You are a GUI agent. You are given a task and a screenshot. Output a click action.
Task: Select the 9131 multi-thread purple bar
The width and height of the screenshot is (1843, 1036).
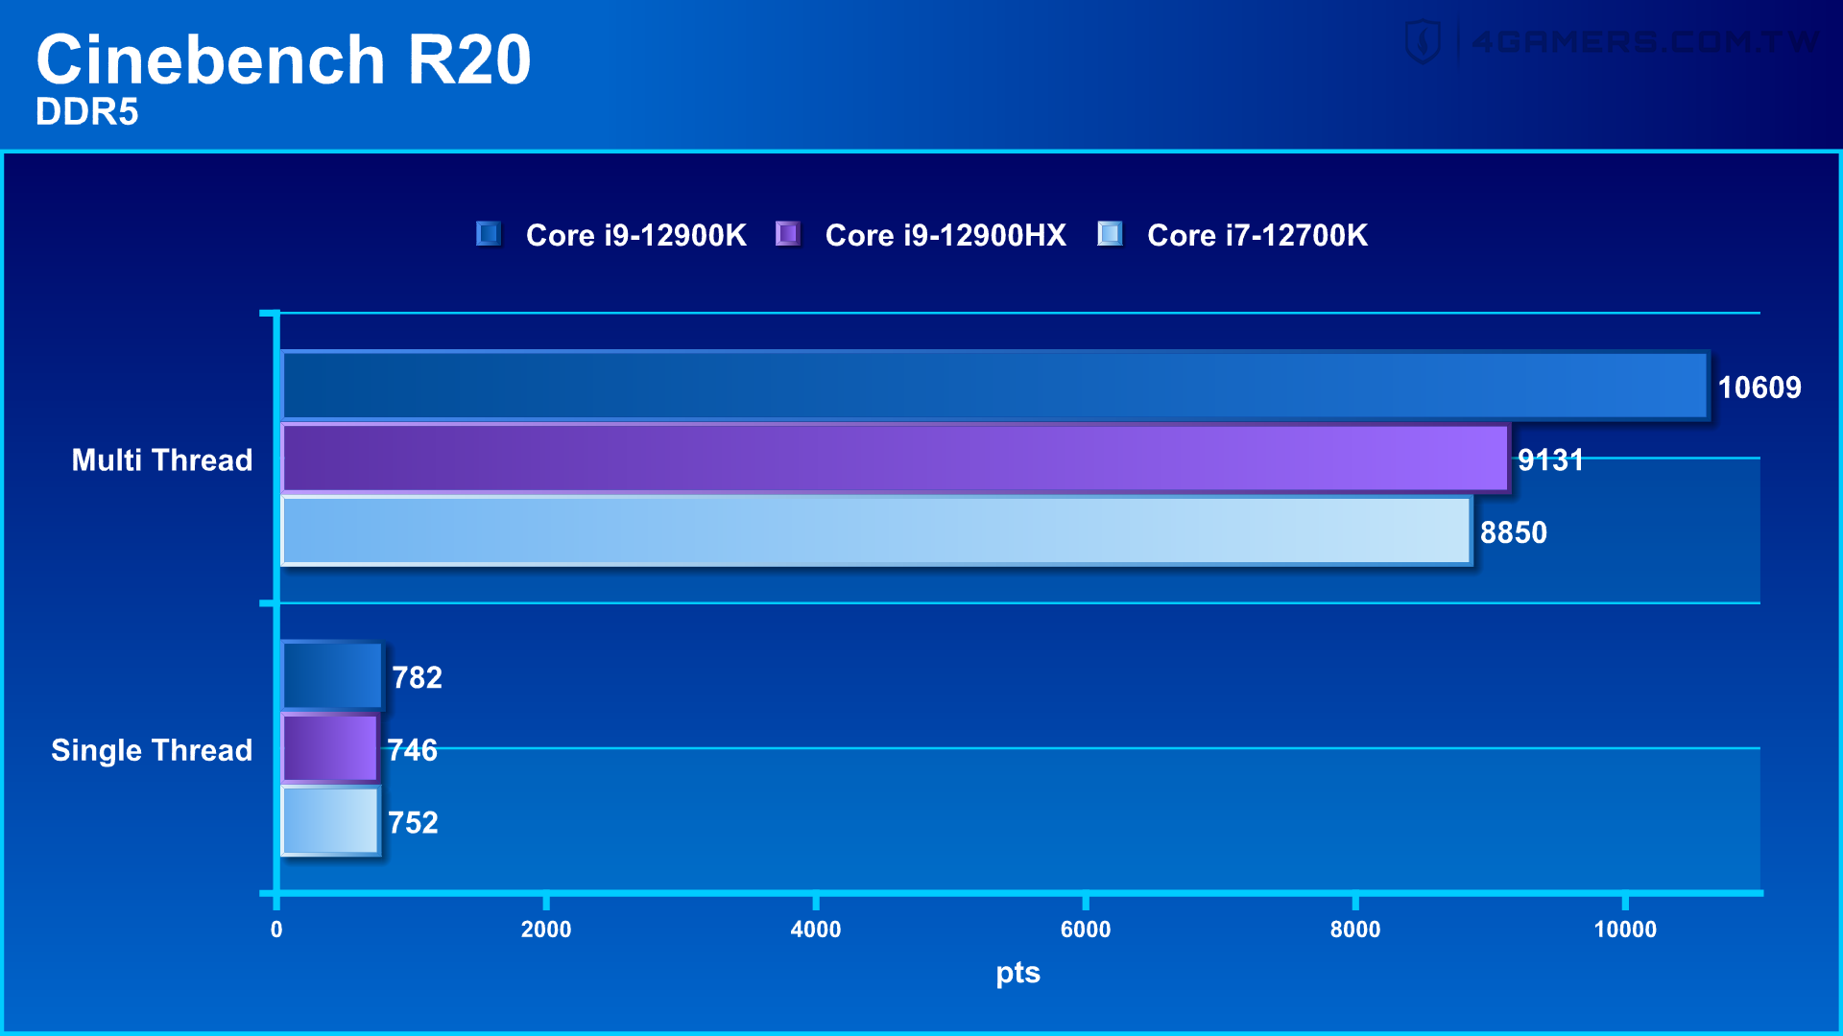[x=896, y=459]
